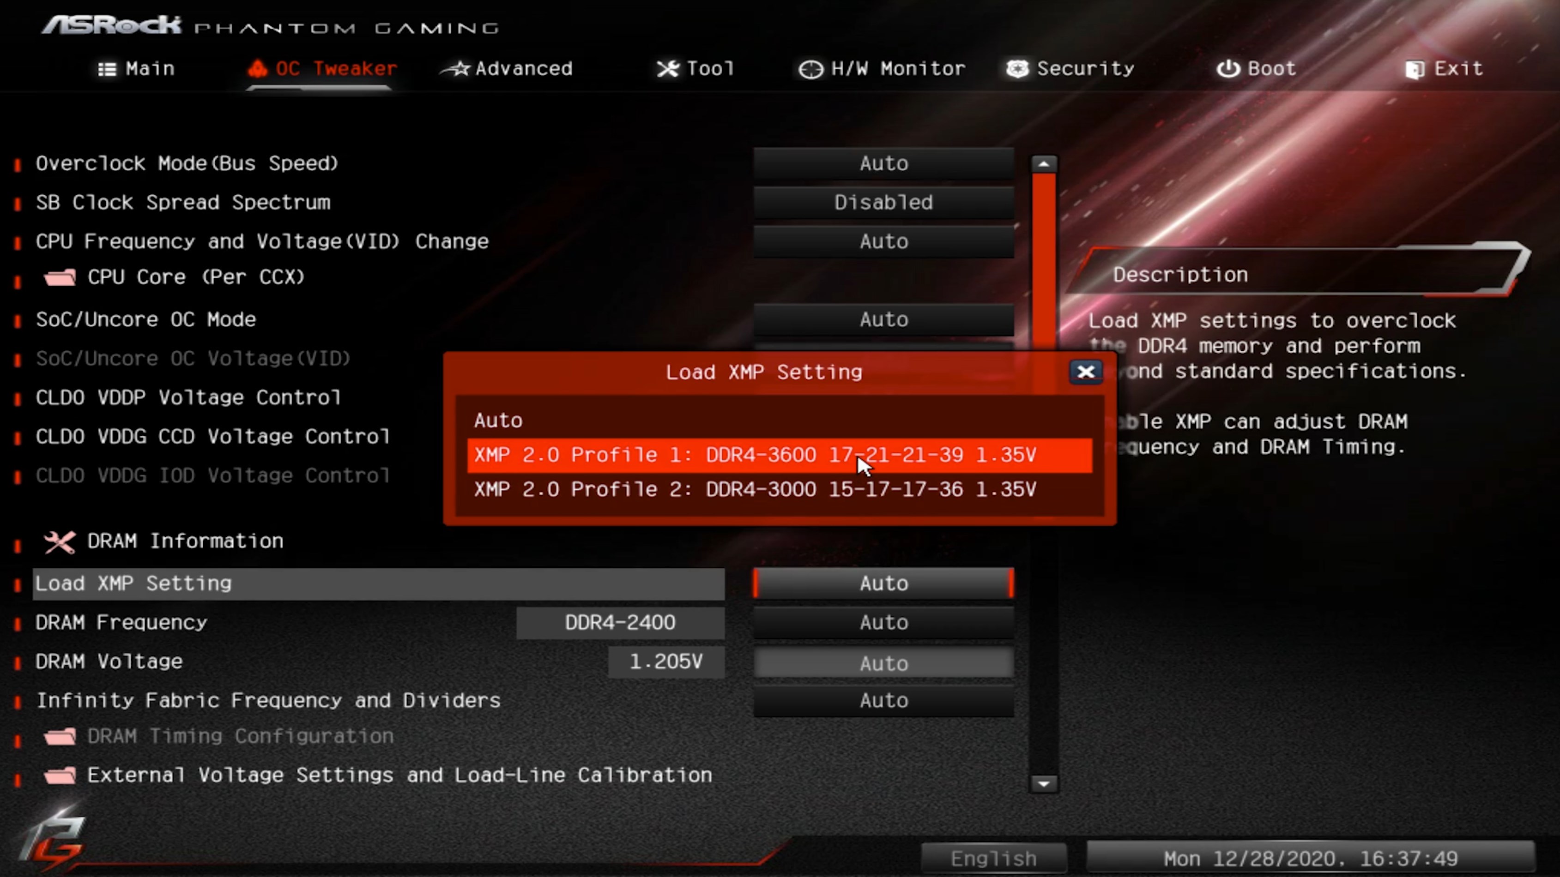Open SoC/Uncore OC Mode Auto dropdown
The width and height of the screenshot is (1560, 877).
coord(883,319)
